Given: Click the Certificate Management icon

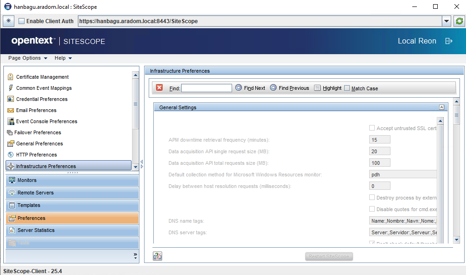Looking at the screenshot, I should point(10,77).
